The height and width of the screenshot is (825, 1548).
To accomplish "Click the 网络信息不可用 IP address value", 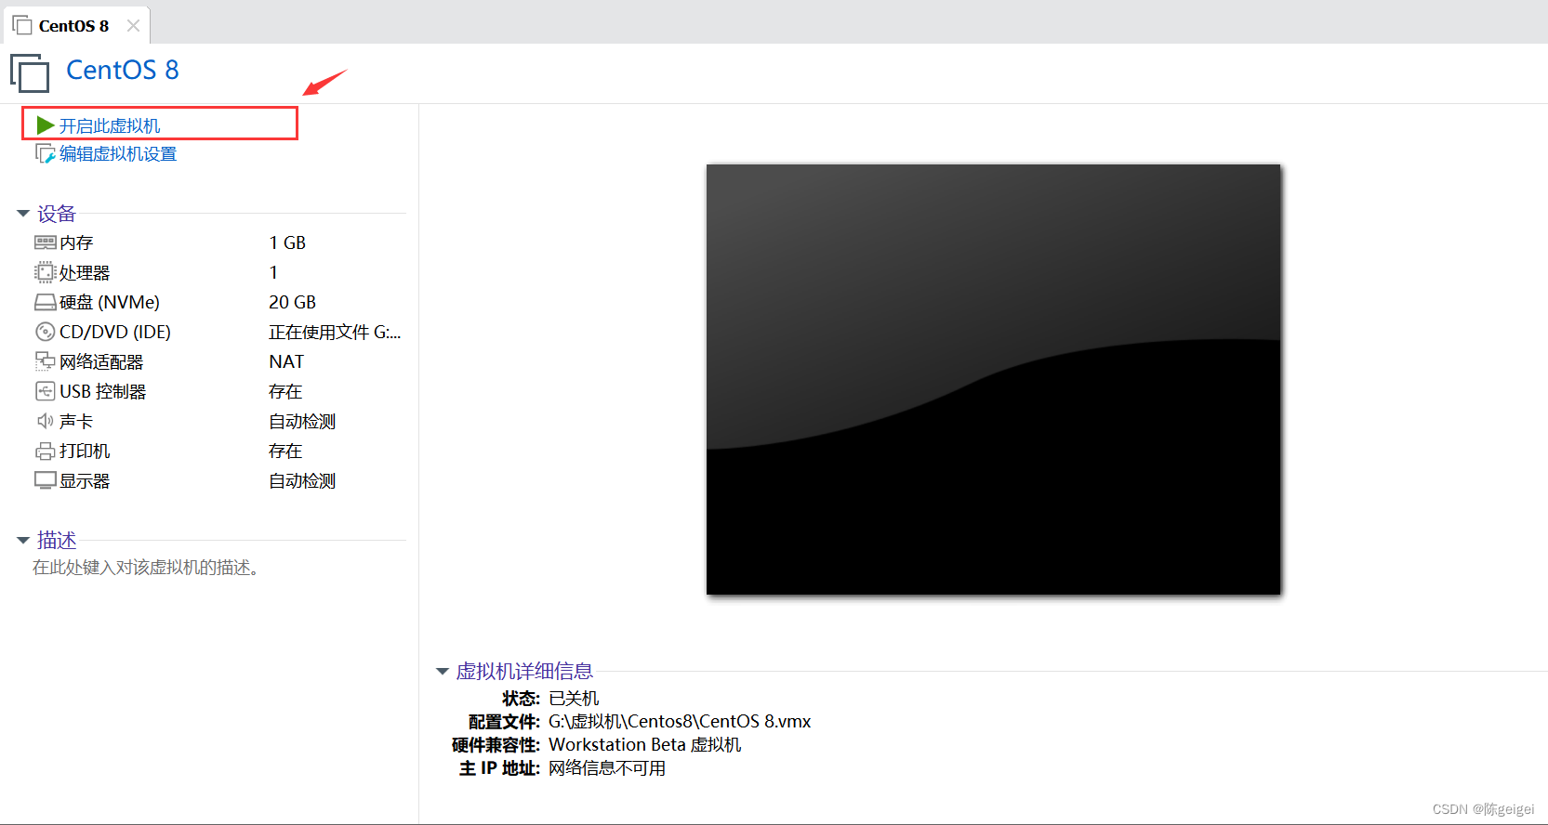I will point(607,767).
